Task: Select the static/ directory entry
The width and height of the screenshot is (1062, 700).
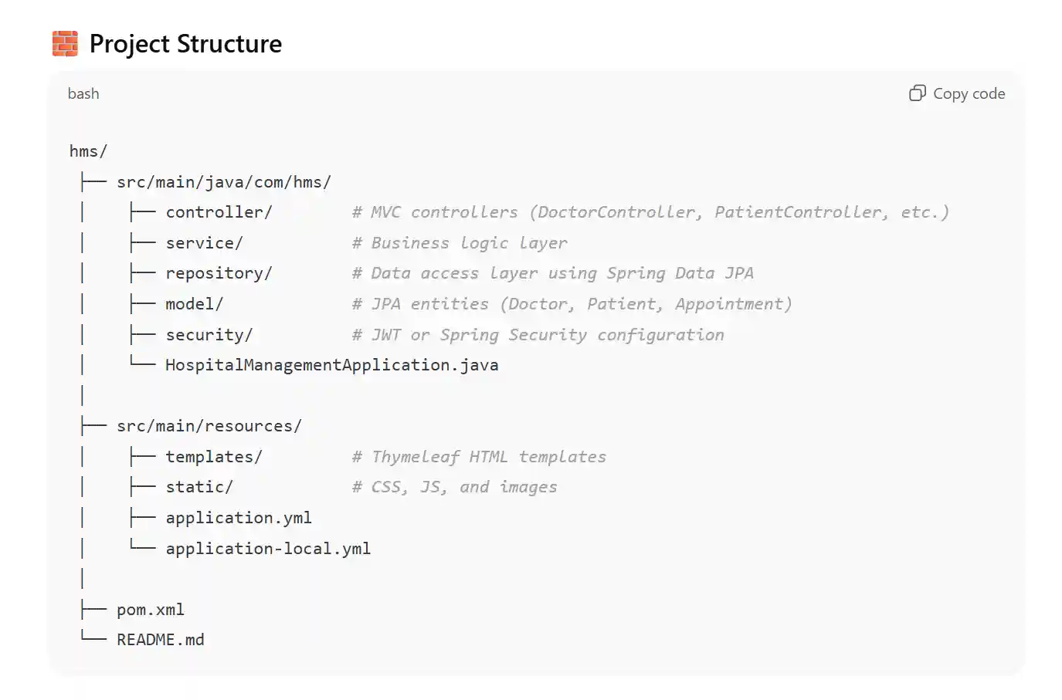Action: click(x=199, y=487)
